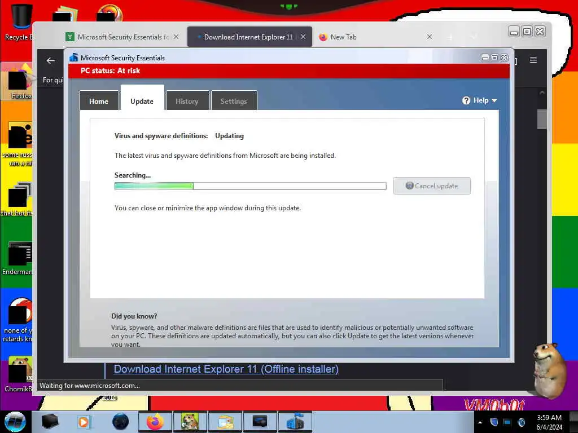Maximize the Security Essentials window

pyautogui.click(x=494, y=58)
